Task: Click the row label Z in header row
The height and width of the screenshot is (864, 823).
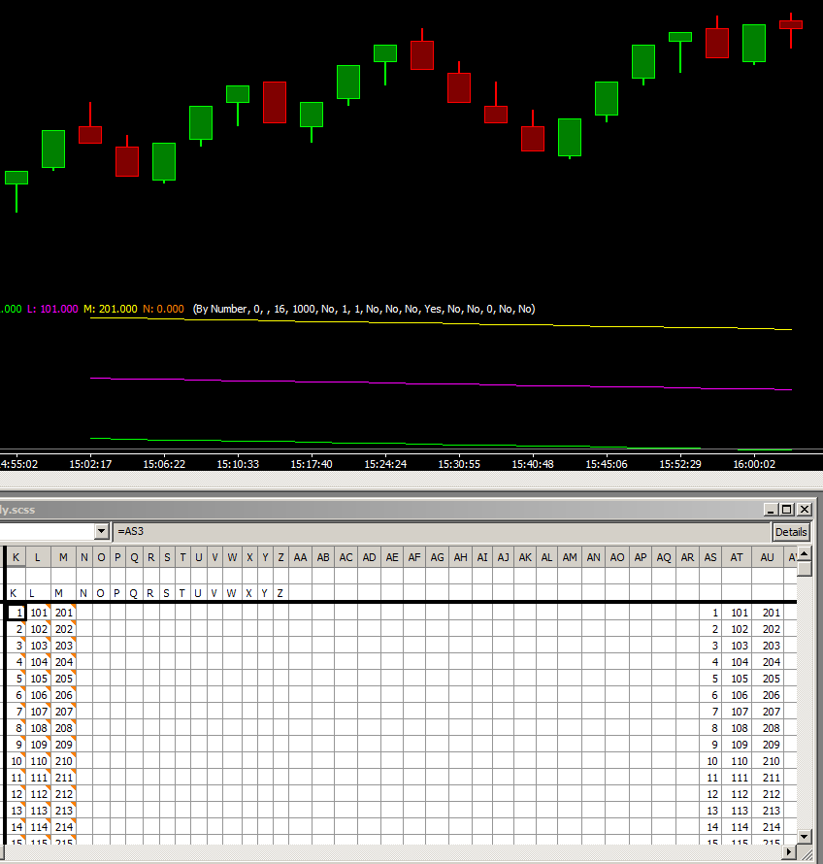Action: (280, 593)
